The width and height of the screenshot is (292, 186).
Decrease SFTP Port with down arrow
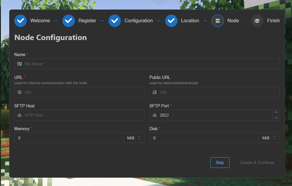[x=276, y=118]
